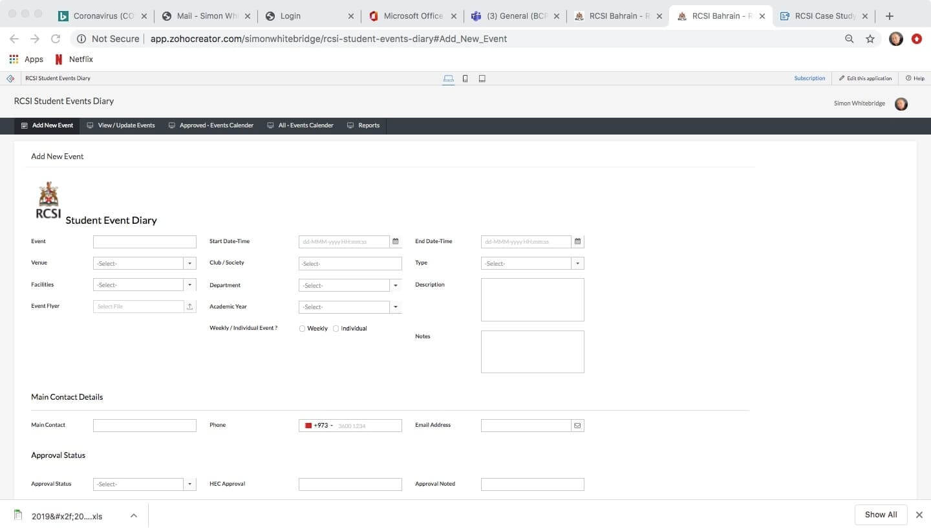
Task: Click the browser address bar URL
Action: pyautogui.click(x=328, y=39)
